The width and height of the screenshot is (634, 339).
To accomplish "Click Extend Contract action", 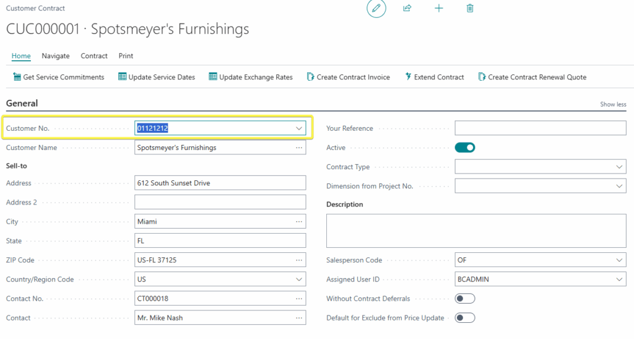I will point(435,77).
